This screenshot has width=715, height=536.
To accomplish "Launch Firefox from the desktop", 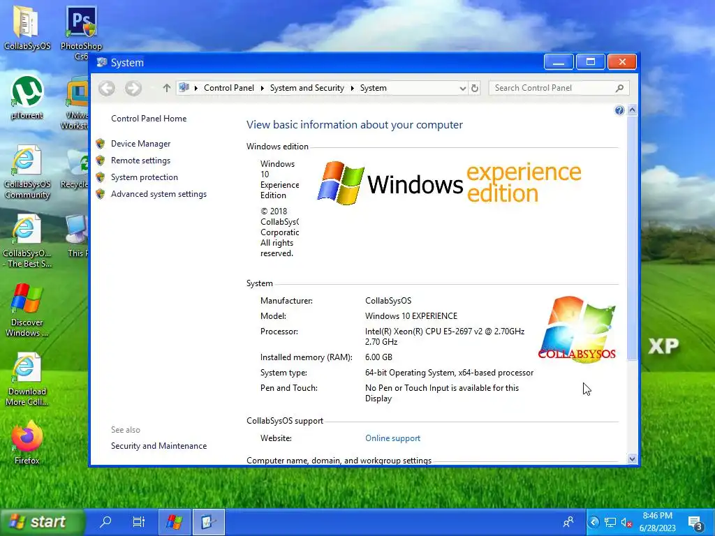I will 27,442.
